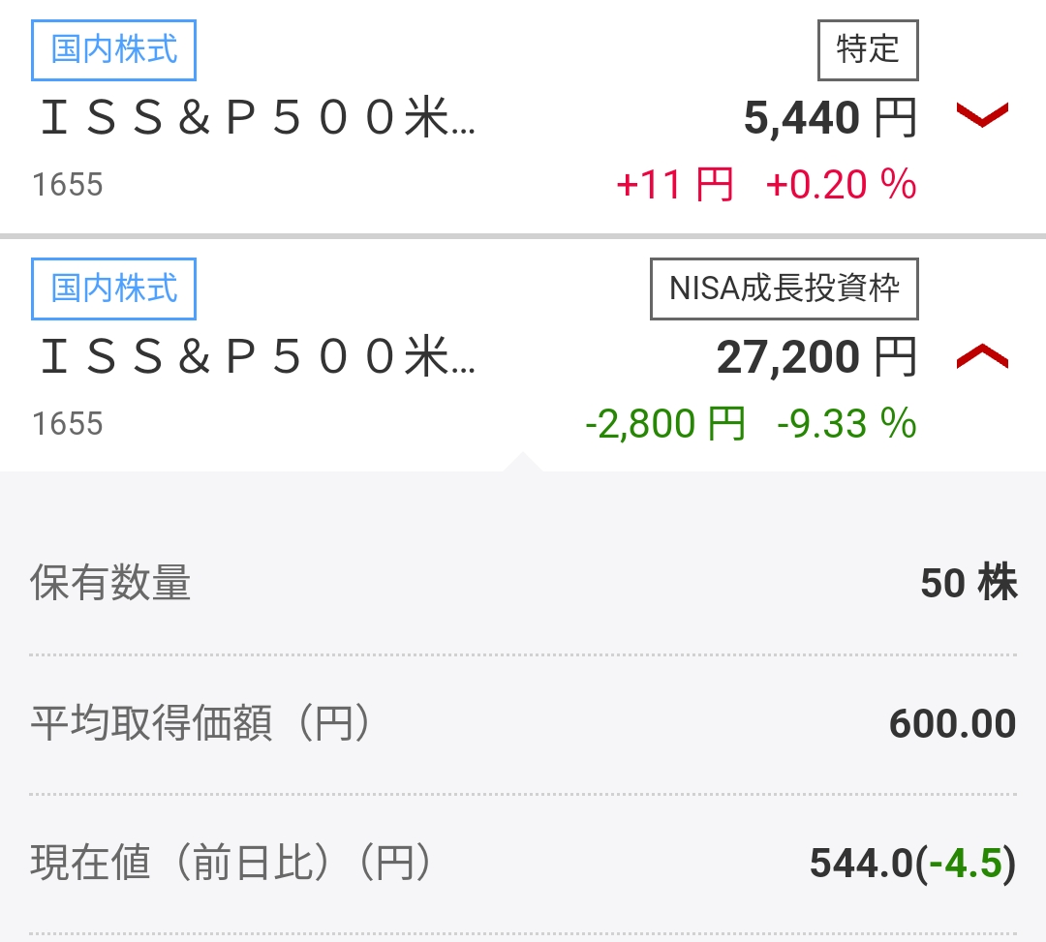This screenshot has height=942, width=1046.
Task: Expand the 特定 account holding details
Action: (982, 114)
